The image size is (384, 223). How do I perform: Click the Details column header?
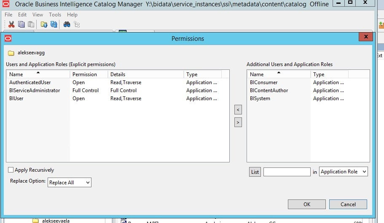(x=146, y=74)
